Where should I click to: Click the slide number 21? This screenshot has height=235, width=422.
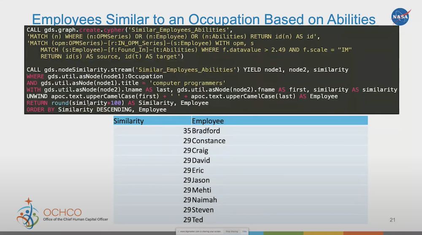point(392,220)
